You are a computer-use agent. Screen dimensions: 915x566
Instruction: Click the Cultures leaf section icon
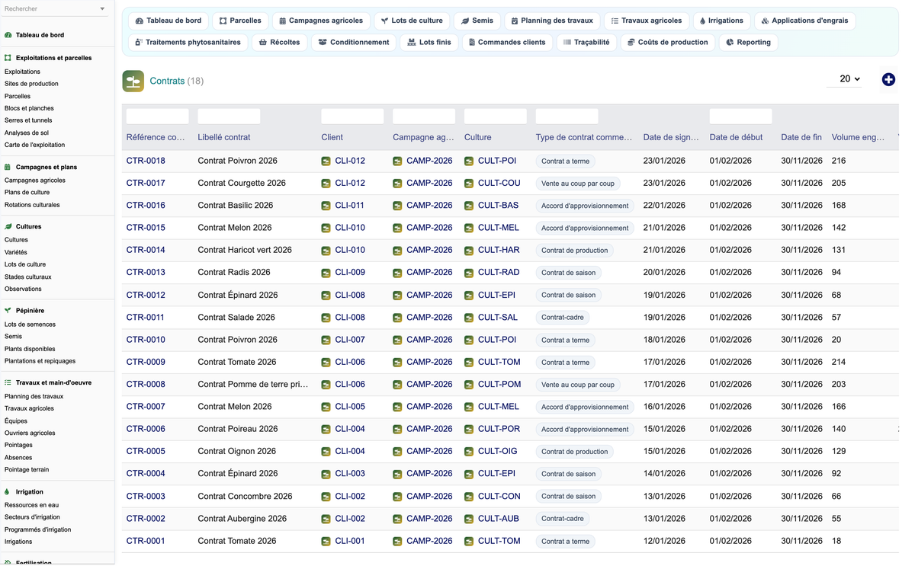pos(8,226)
